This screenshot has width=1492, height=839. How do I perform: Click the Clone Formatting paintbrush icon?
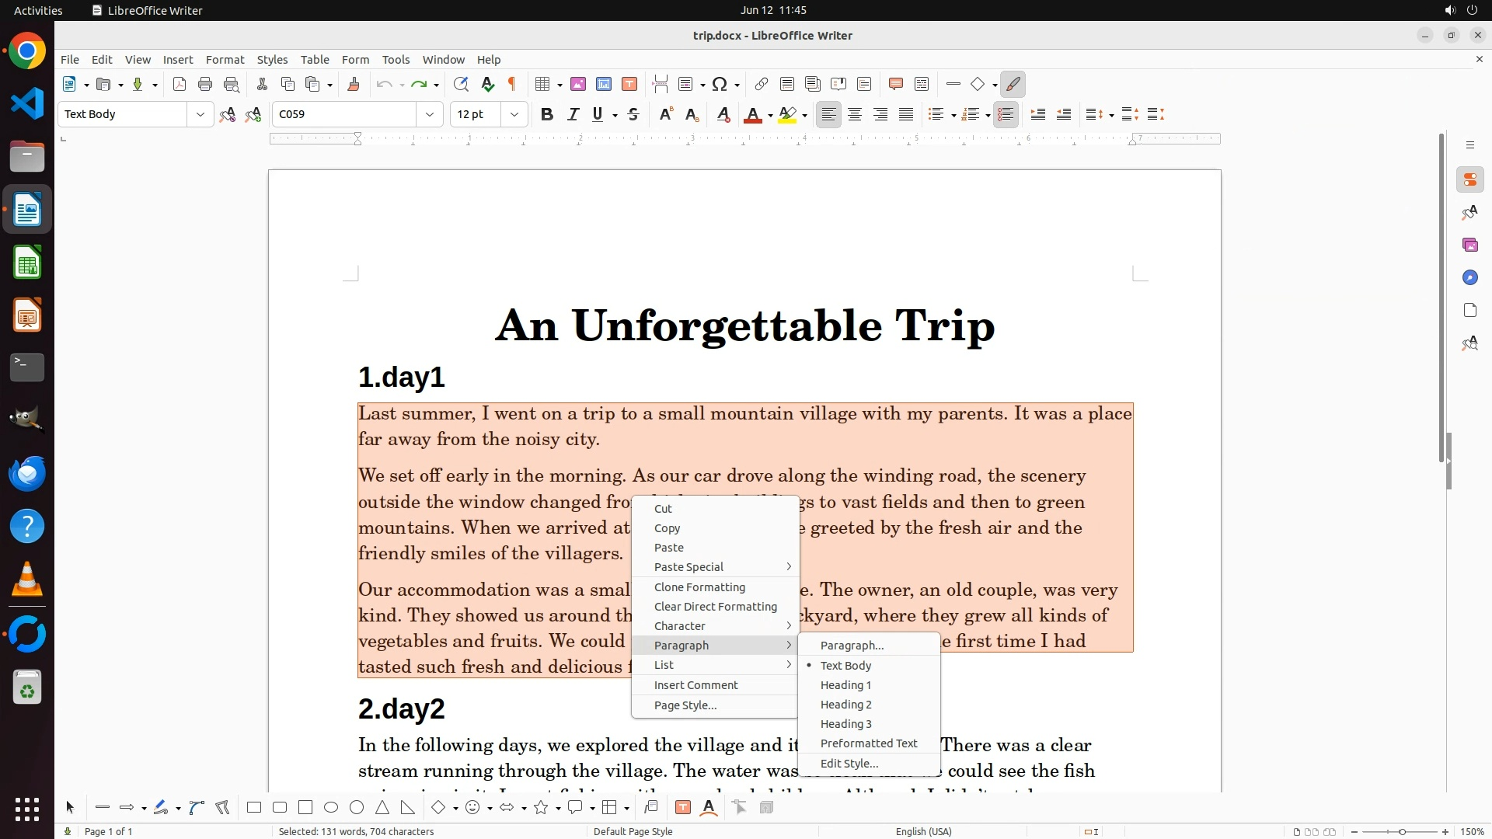pos(354,84)
